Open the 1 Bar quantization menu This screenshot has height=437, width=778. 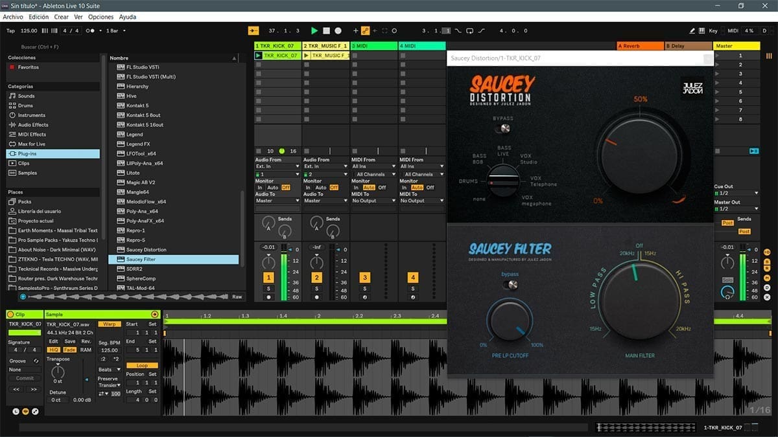(x=116, y=30)
